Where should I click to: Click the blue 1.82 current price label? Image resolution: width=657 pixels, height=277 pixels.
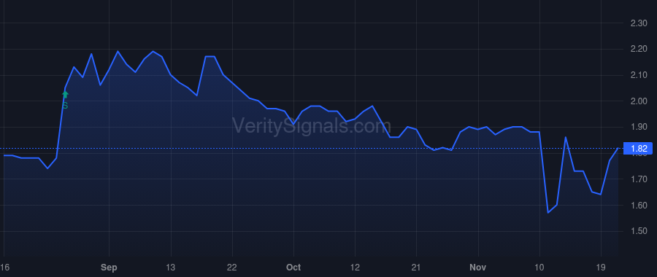click(639, 149)
